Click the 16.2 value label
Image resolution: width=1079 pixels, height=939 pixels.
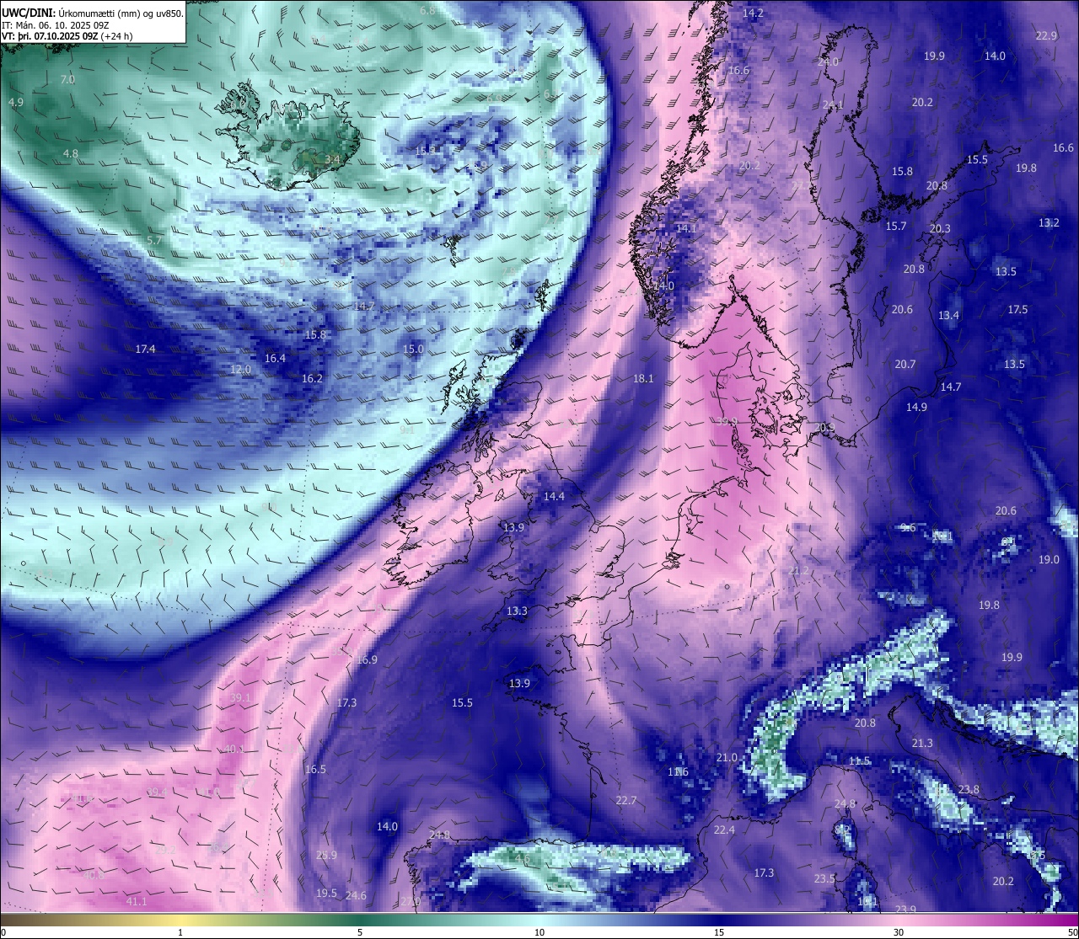coord(312,379)
